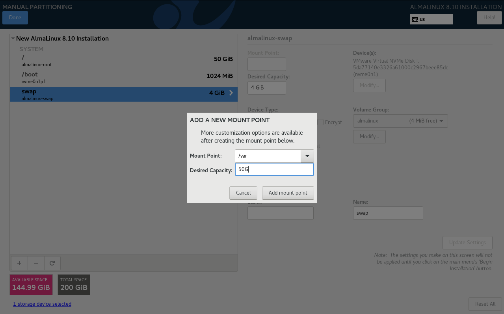Toggle the Encrypt checkbox

click(x=320, y=122)
